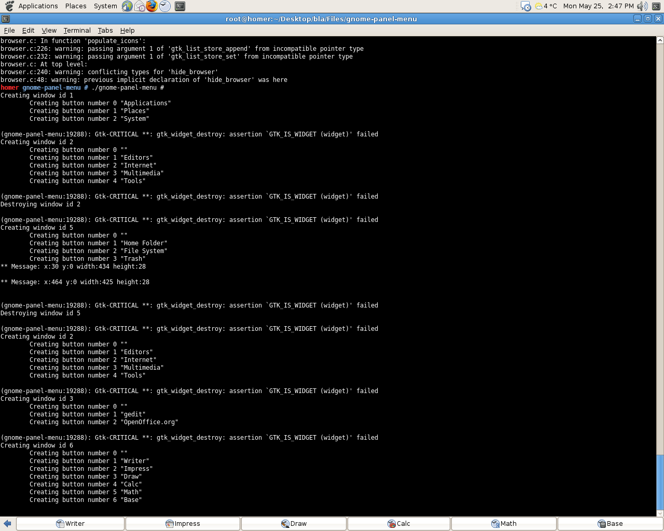Click terminal line creating button "Calc"
The width and height of the screenshot is (664, 531).
[x=86, y=484]
